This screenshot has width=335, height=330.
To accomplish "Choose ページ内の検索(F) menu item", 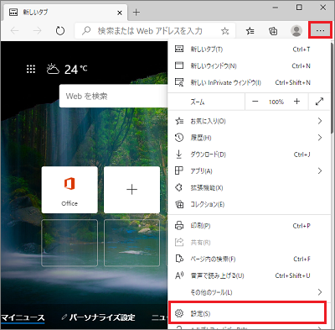I will (249, 259).
